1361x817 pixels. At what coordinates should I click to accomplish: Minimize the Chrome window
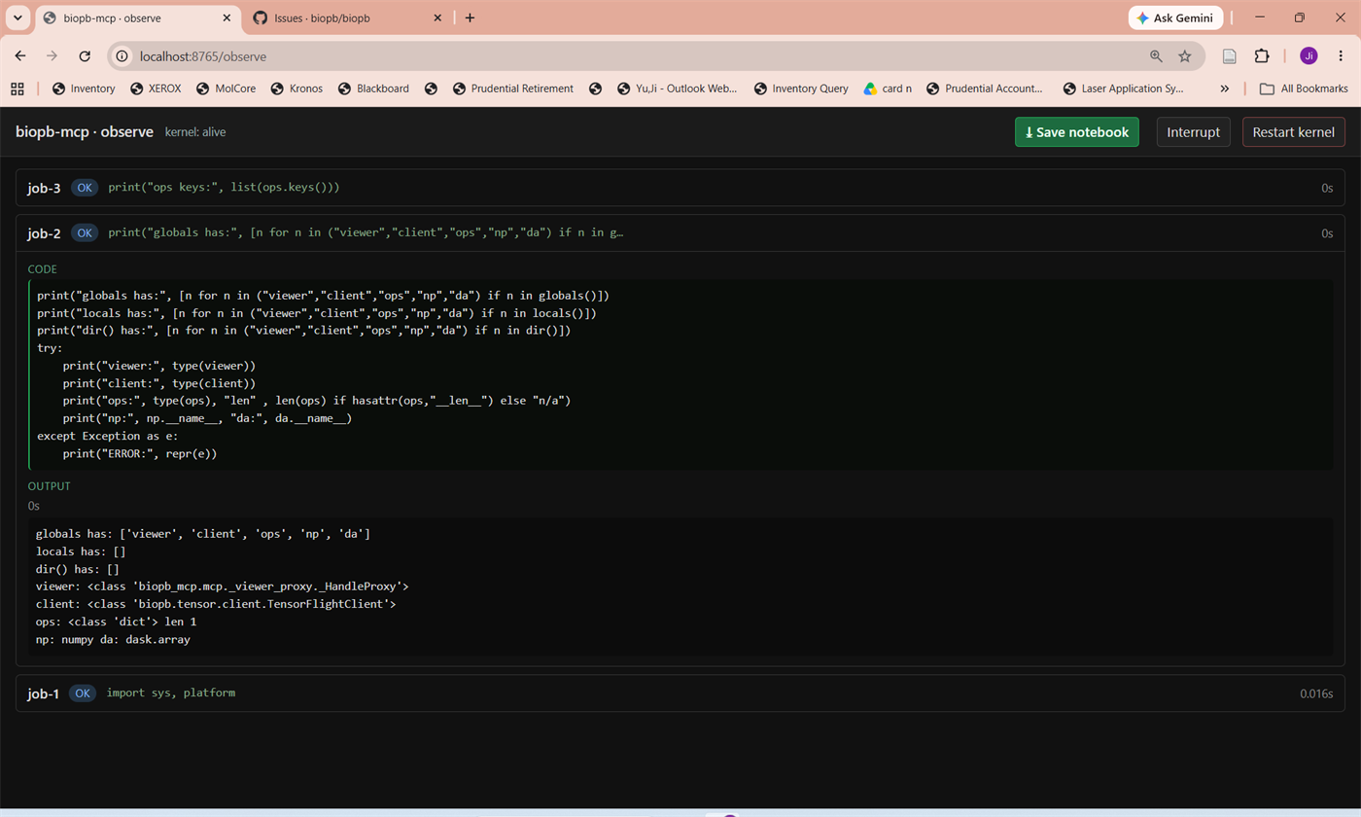1260,18
